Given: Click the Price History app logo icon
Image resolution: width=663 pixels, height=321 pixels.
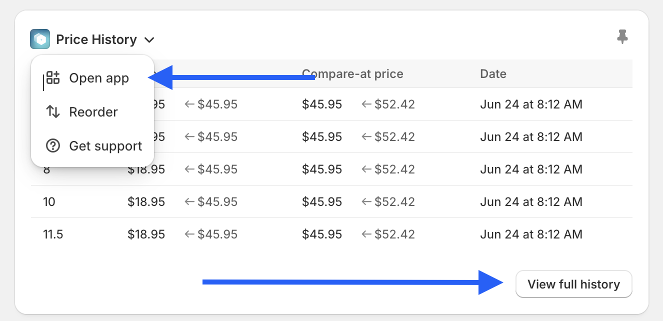Looking at the screenshot, I should tap(40, 39).
